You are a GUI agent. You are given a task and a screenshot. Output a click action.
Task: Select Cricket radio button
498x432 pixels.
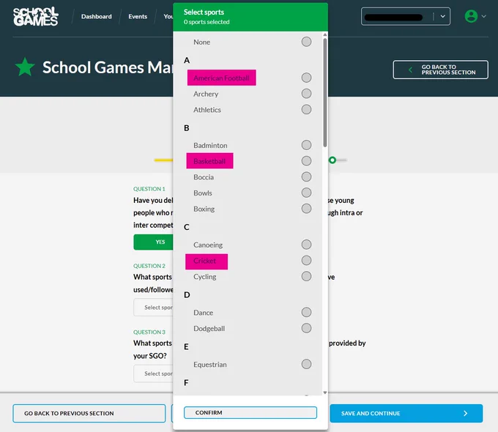tap(306, 260)
